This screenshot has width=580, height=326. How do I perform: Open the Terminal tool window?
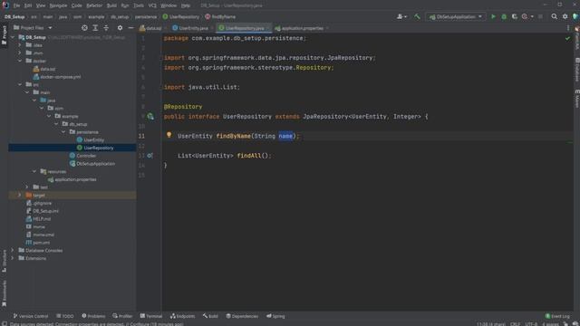click(x=151, y=316)
